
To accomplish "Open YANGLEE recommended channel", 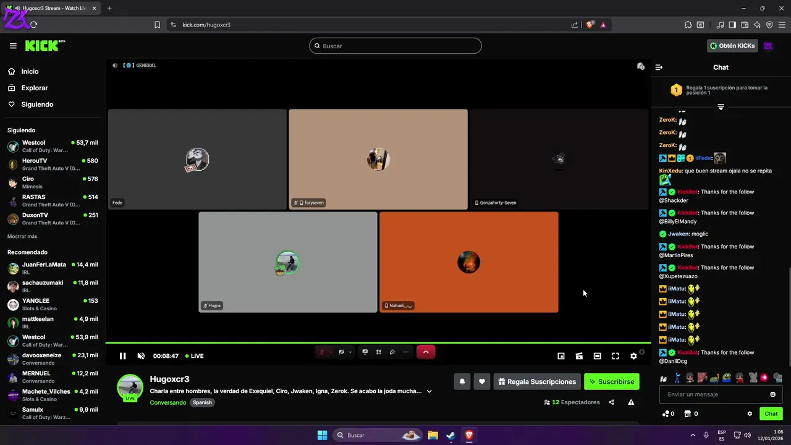I will tap(53, 304).
